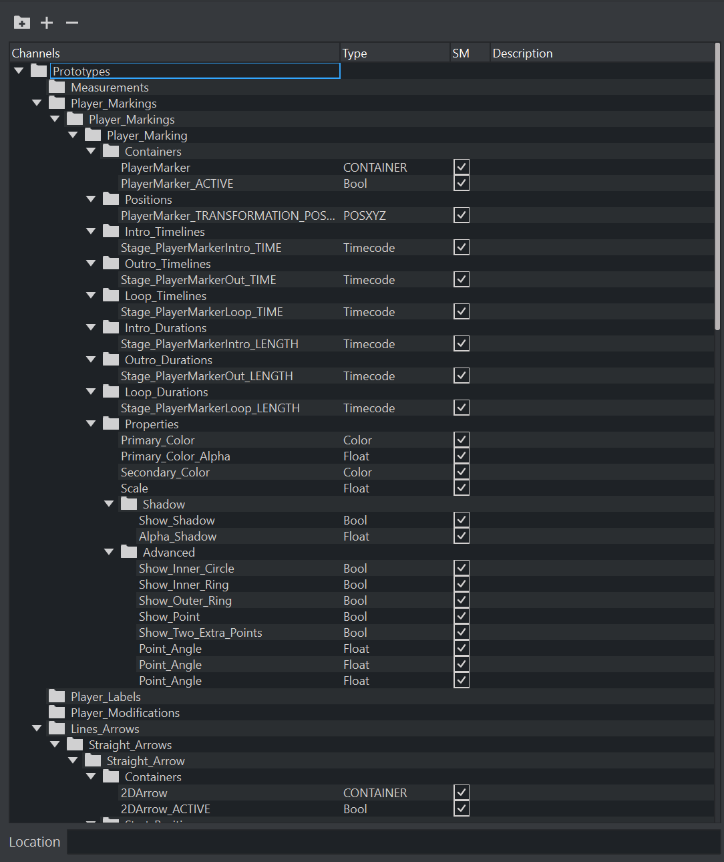Collapse the Properties folder arrow
This screenshot has width=724, height=862.
[x=91, y=424]
